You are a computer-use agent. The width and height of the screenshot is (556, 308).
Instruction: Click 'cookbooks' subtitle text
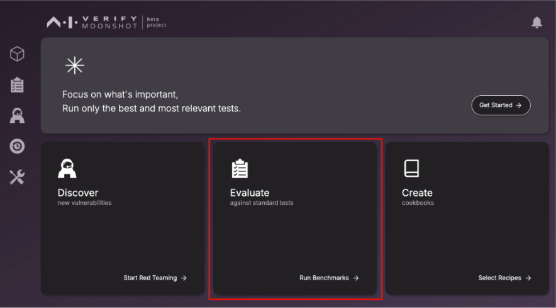pos(418,203)
